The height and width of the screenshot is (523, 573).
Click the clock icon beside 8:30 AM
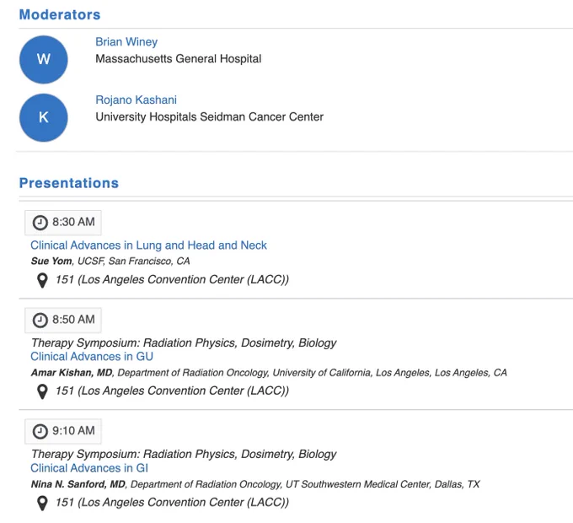(x=40, y=223)
